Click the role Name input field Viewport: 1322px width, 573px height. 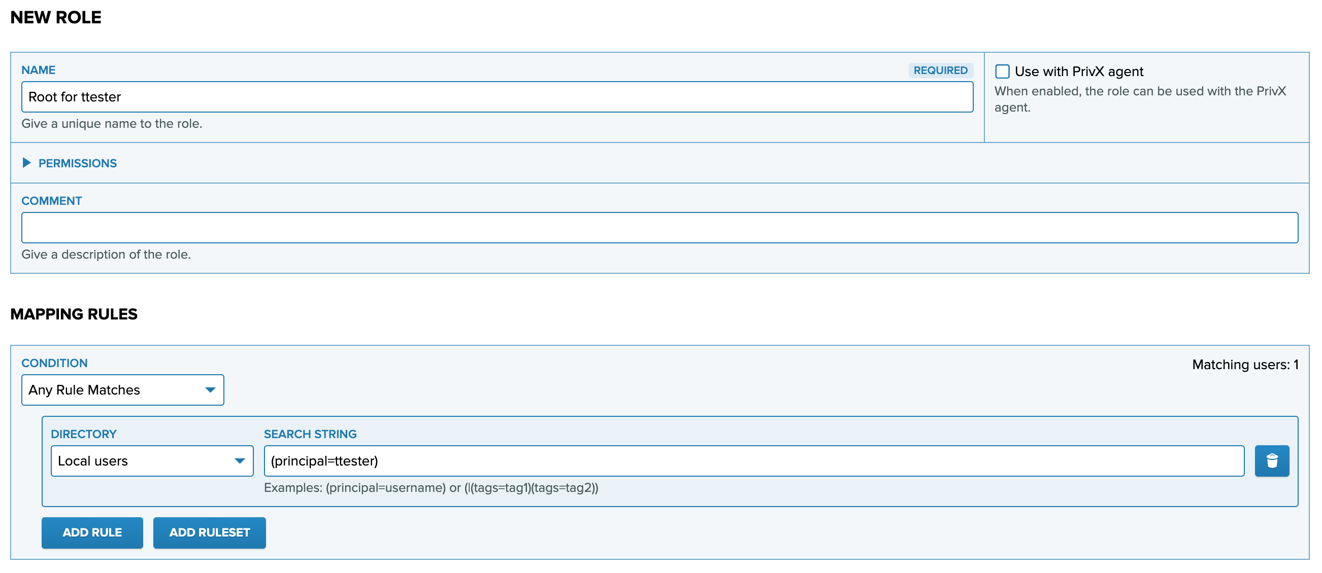(x=497, y=97)
